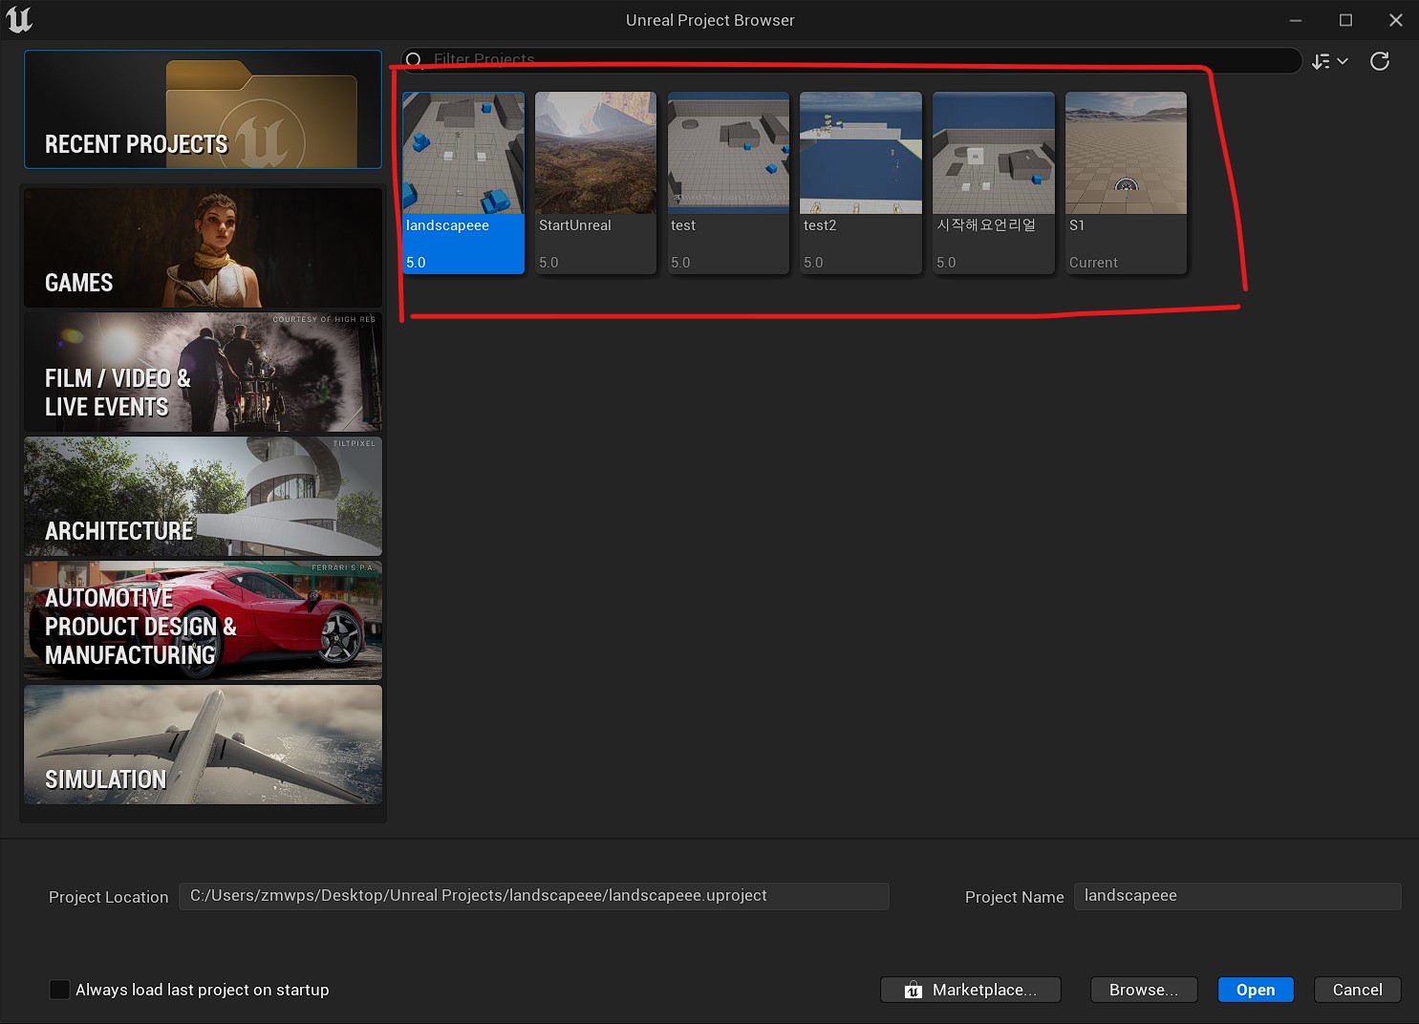Image resolution: width=1419 pixels, height=1024 pixels.
Task: Click the Current label under S1
Action: click(x=1093, y=263)
